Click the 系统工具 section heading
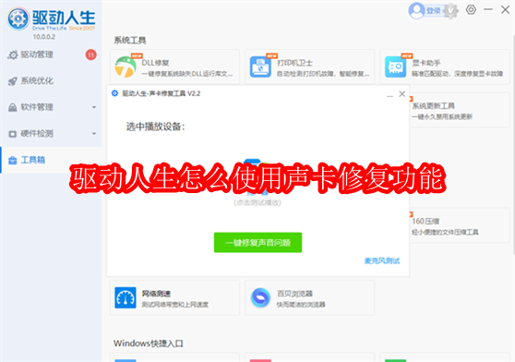This screenshot has width=515, height=362. tap(130, 41)
